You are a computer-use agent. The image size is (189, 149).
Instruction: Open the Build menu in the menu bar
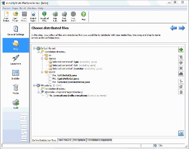point(23,8)
